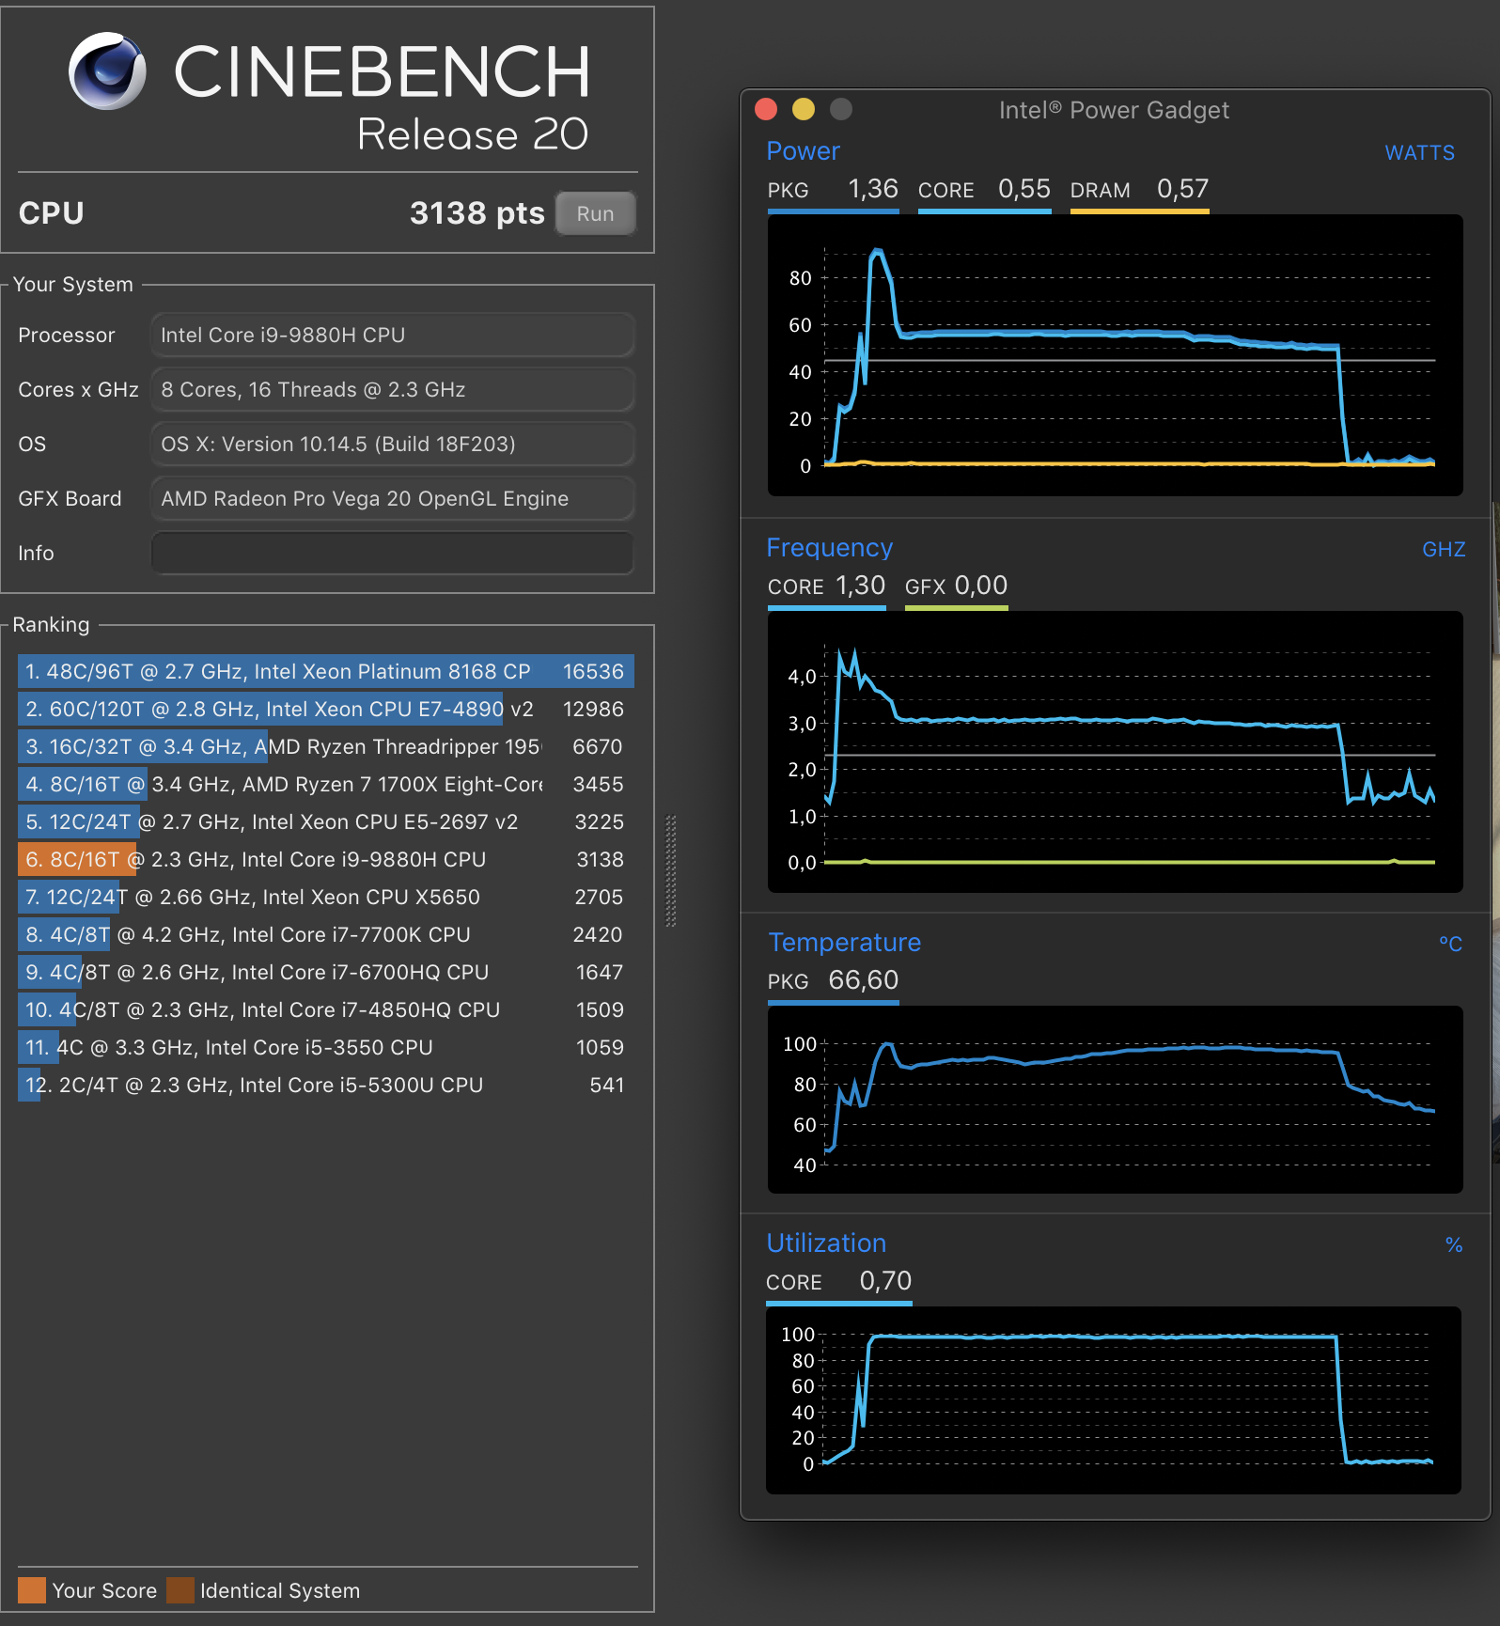Click the Frequency section heading
This screenshot has width=1500, height=1626.
pos(830,548)
